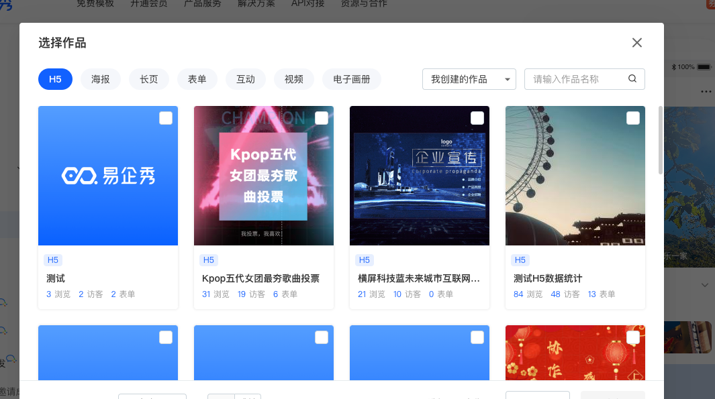
Task: Click the 10 访客 stat
Action: [408, 294]
